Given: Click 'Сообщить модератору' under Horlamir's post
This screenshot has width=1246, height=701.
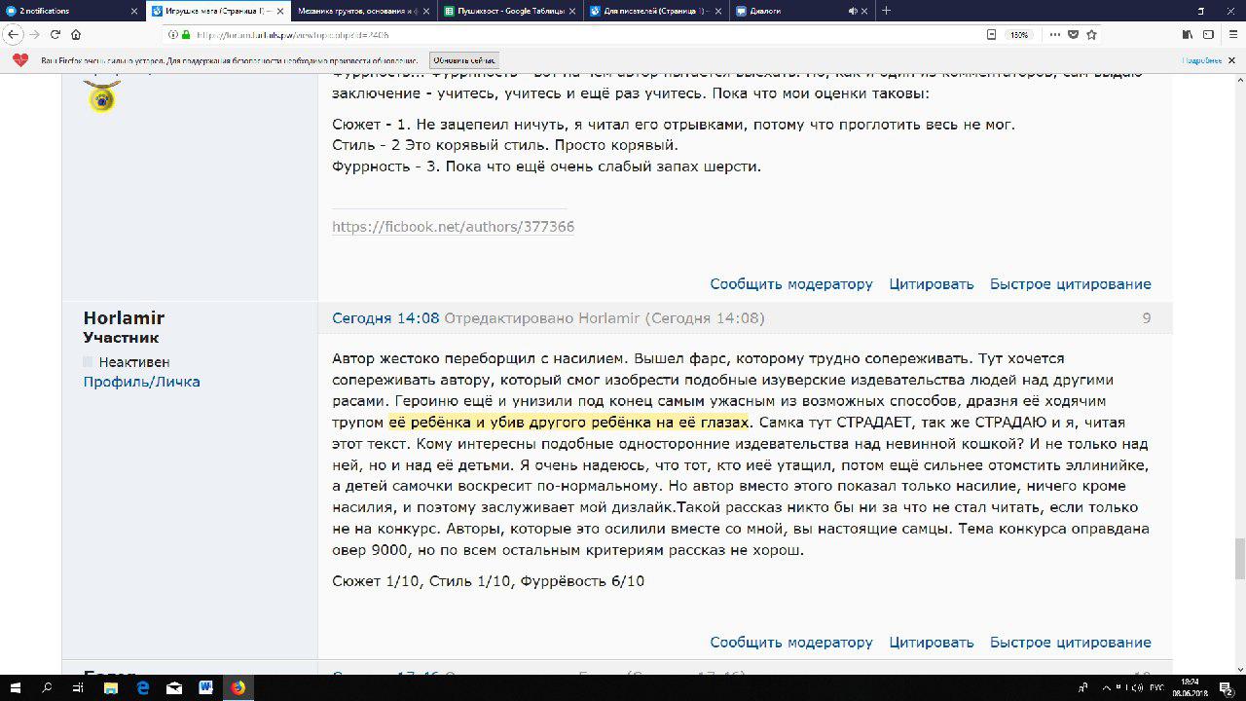Looking at the screenshot, I should pos(791,643).
